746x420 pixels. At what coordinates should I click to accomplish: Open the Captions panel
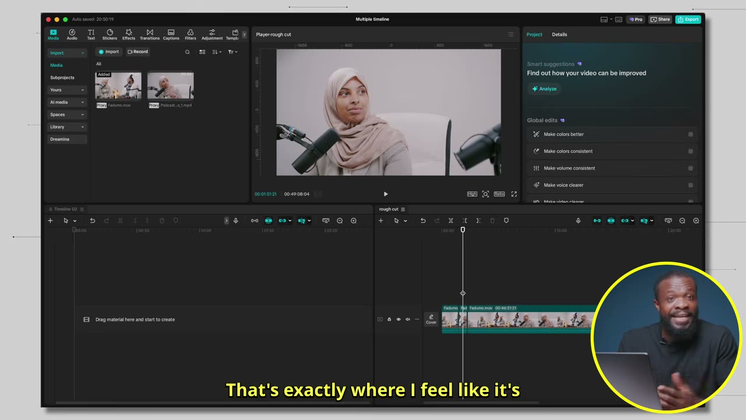point(171,34)
